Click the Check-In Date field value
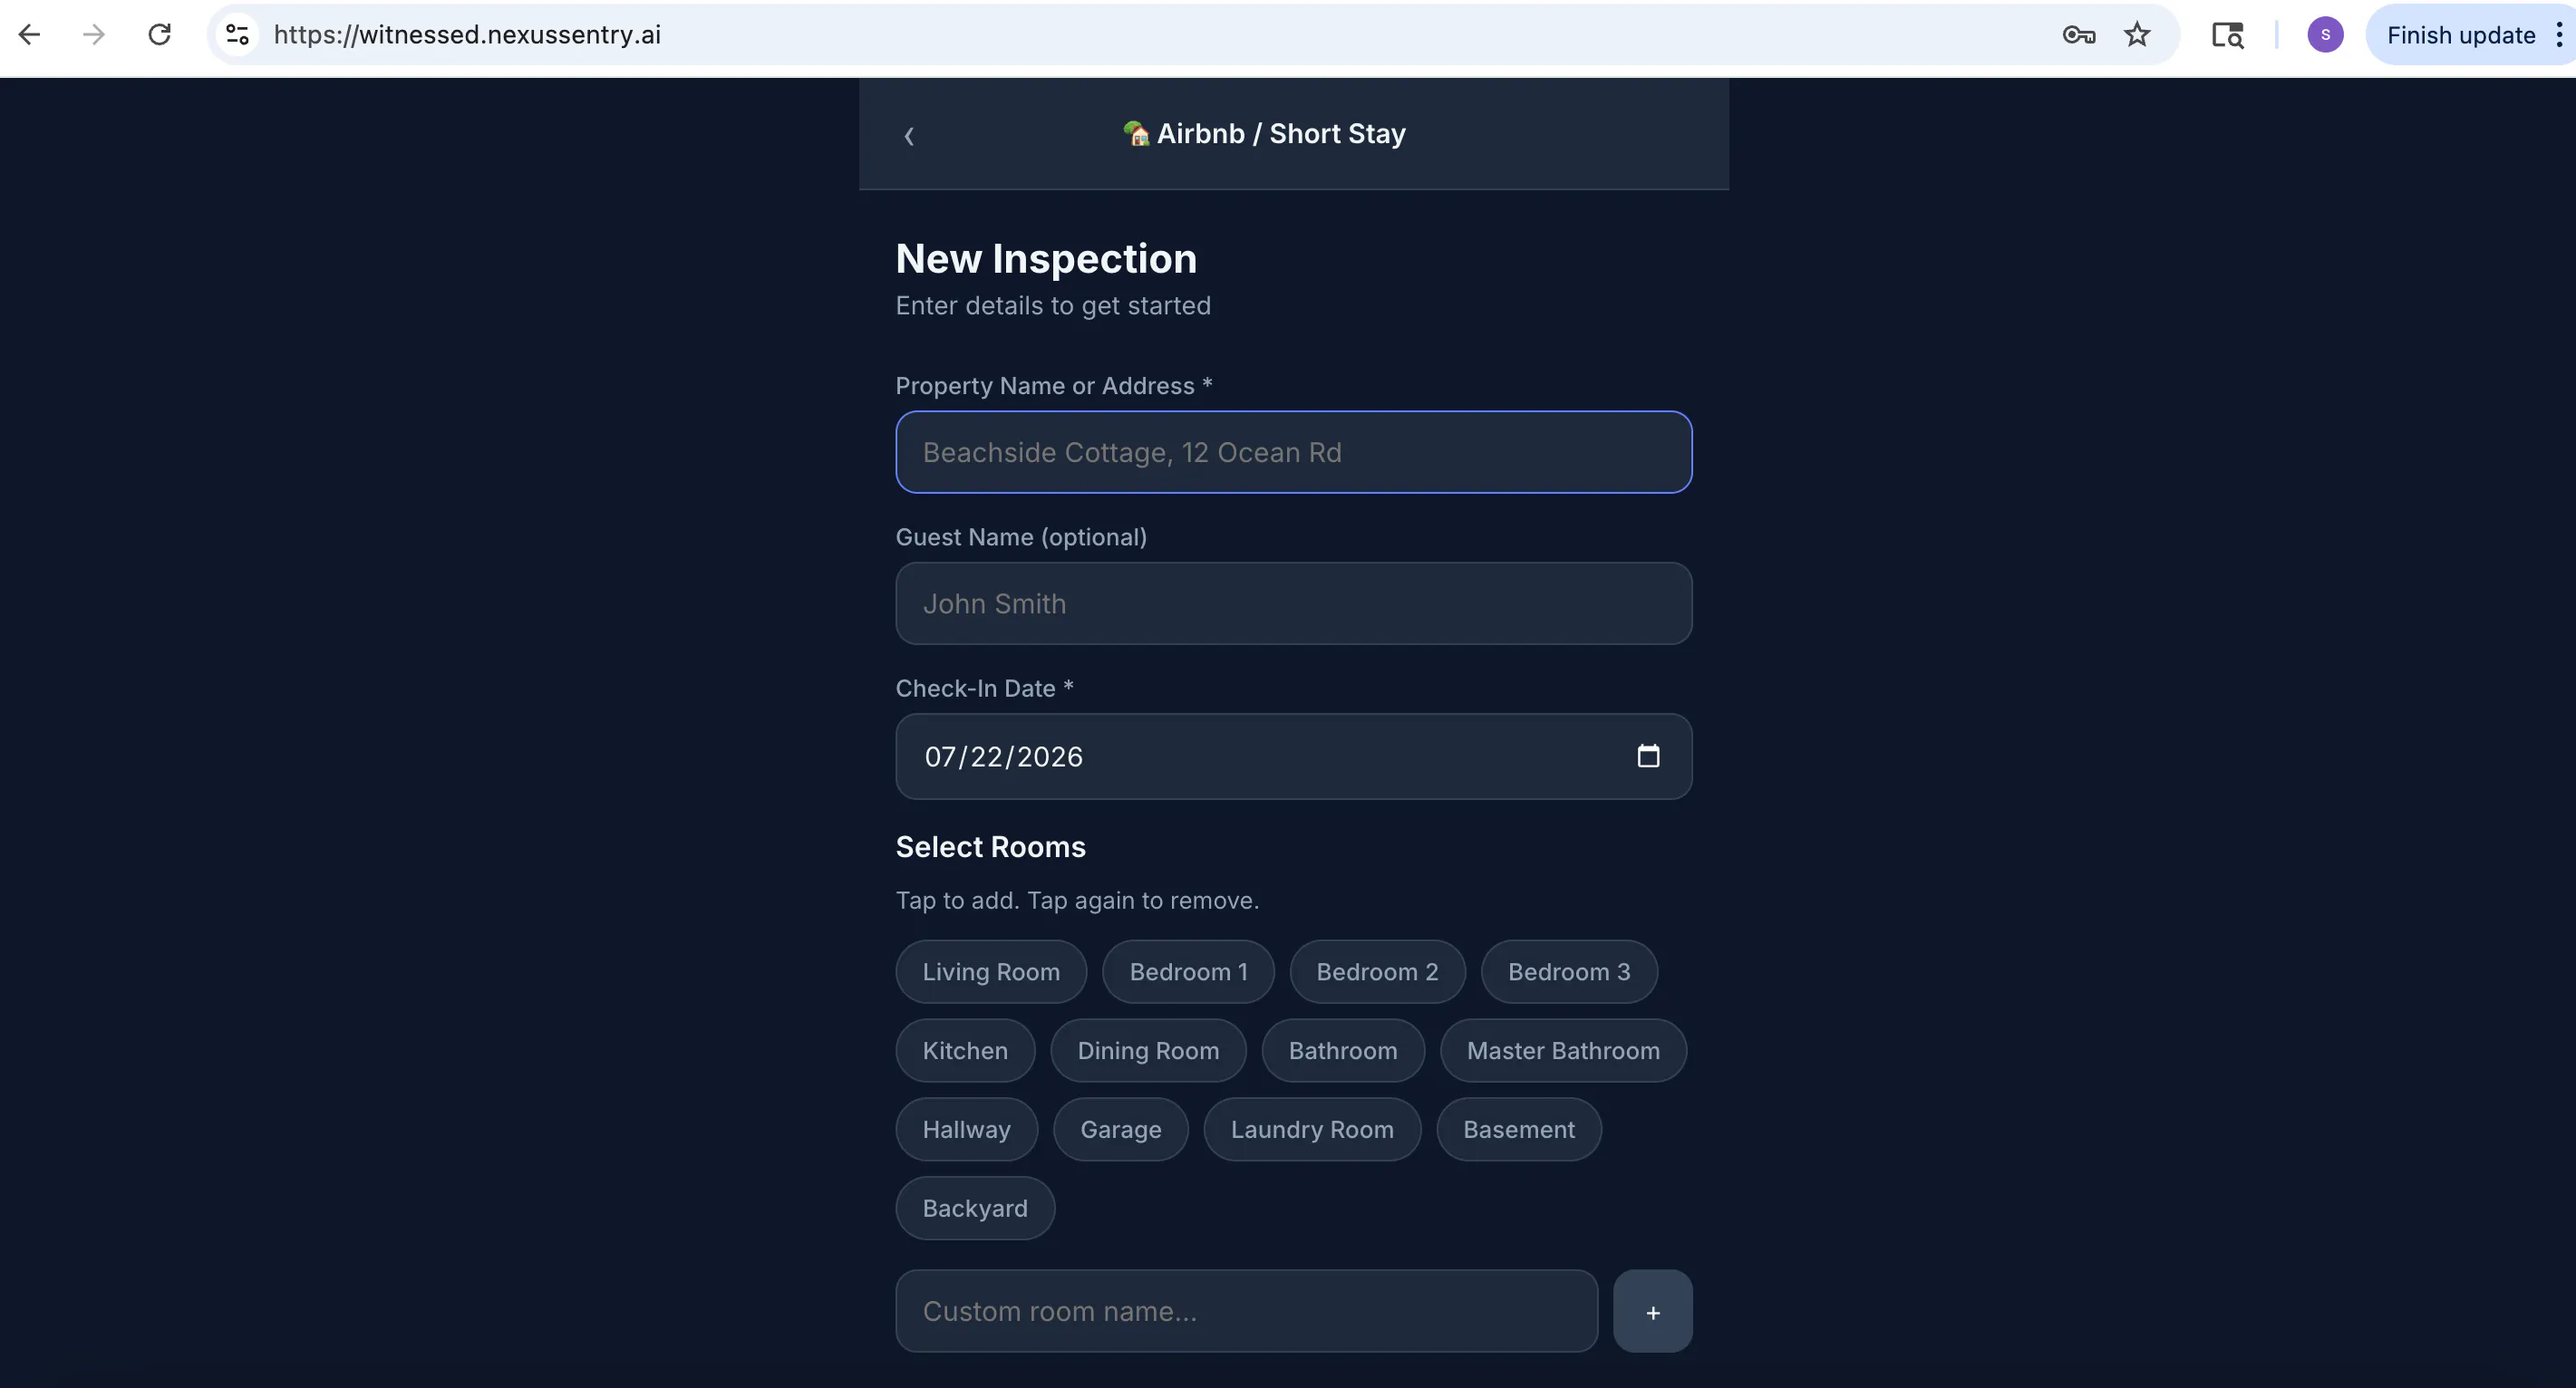The width and height of the screenshot is (2576, 1388). [x=1004, y=757]
